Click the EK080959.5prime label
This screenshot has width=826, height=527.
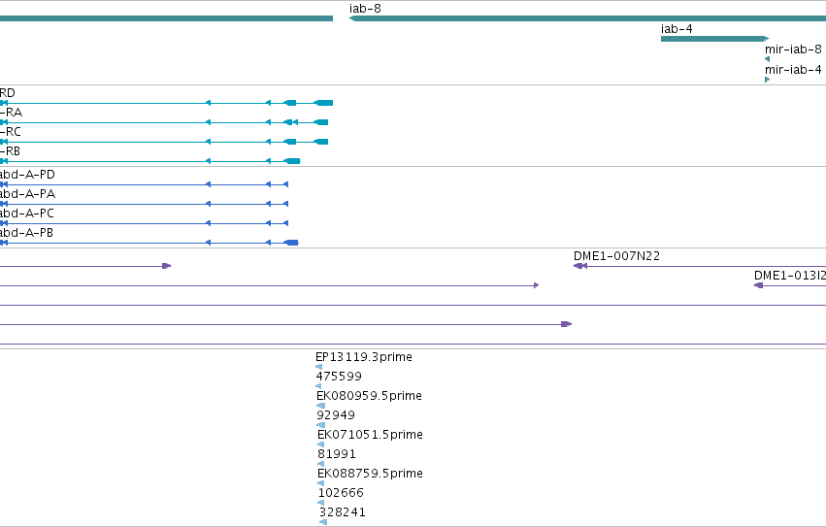click(x=369, y=396)
